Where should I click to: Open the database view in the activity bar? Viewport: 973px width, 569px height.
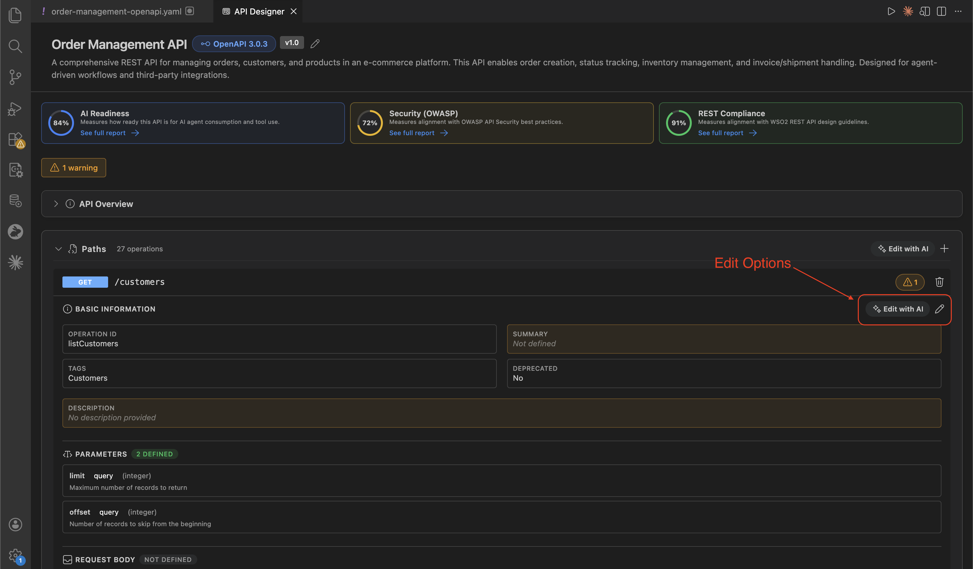click(x=15, y=201)
